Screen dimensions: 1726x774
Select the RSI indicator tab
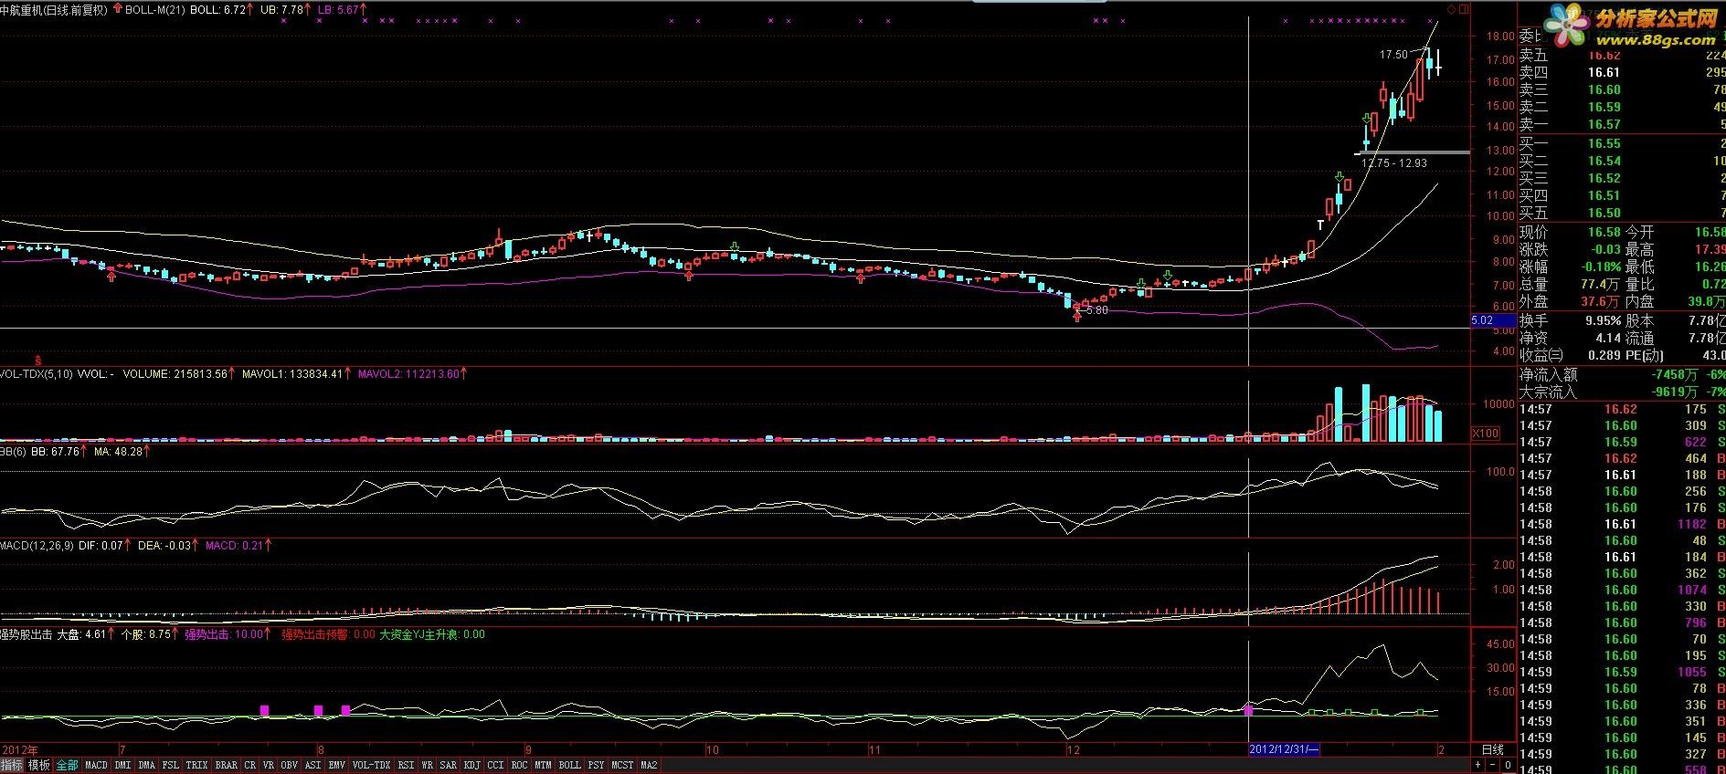pyautogui.click(x=407, y=765)
